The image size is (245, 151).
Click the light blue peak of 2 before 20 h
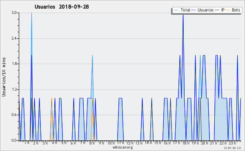[200, 56]
